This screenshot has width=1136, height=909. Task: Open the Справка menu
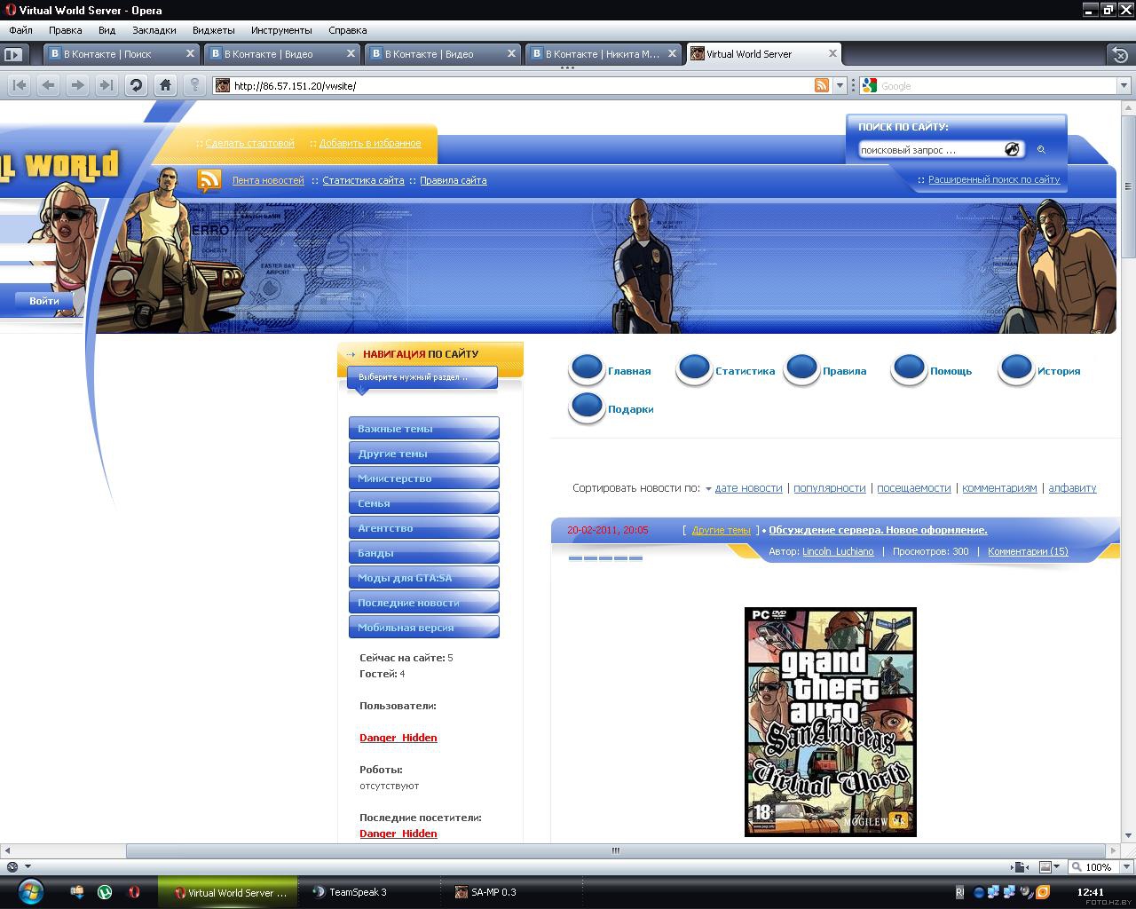click(x=348, y=30)
